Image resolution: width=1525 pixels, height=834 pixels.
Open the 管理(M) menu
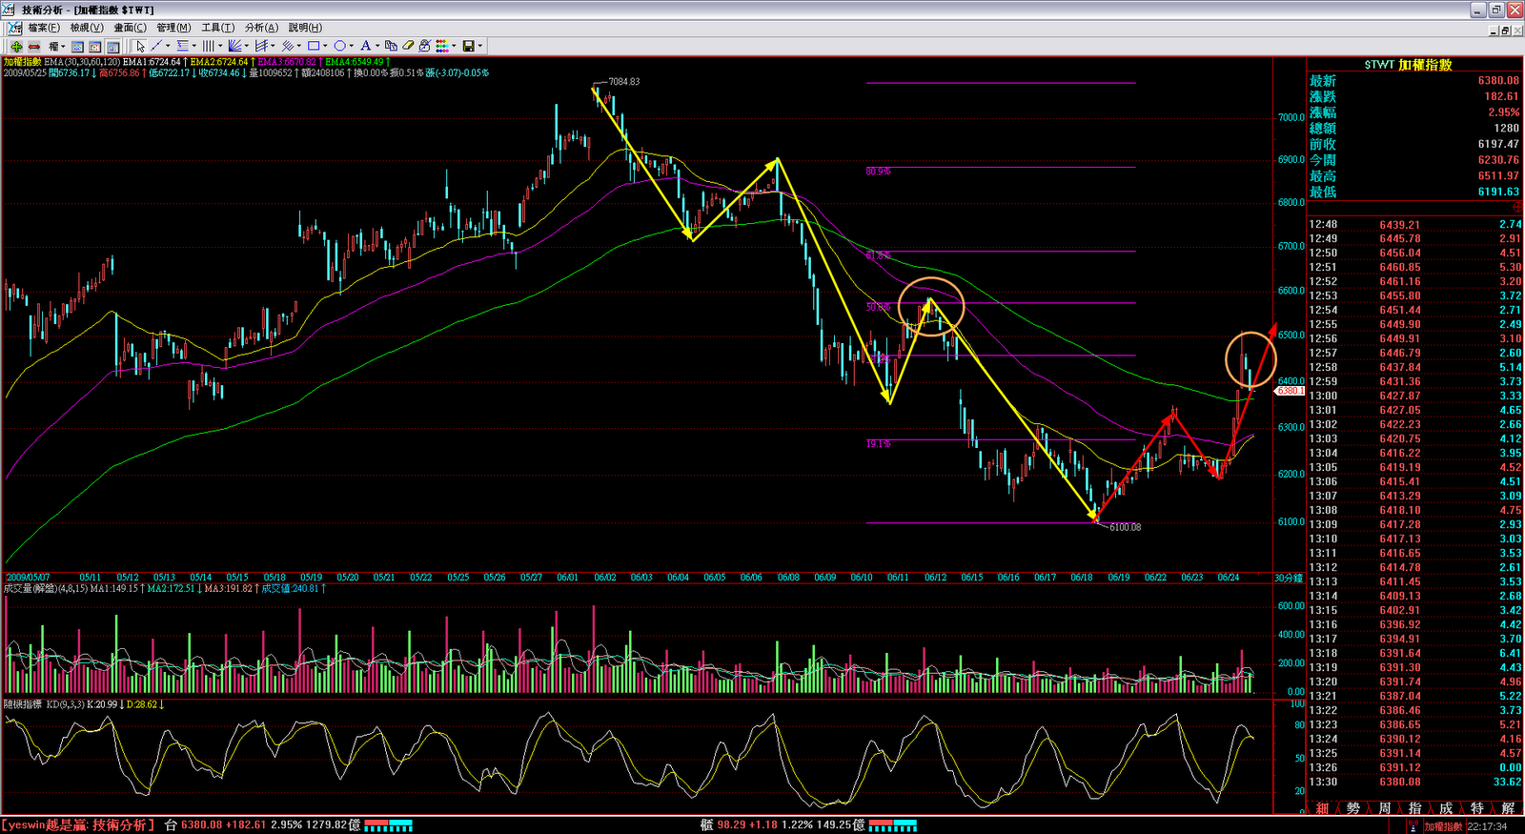coord(173,28)
